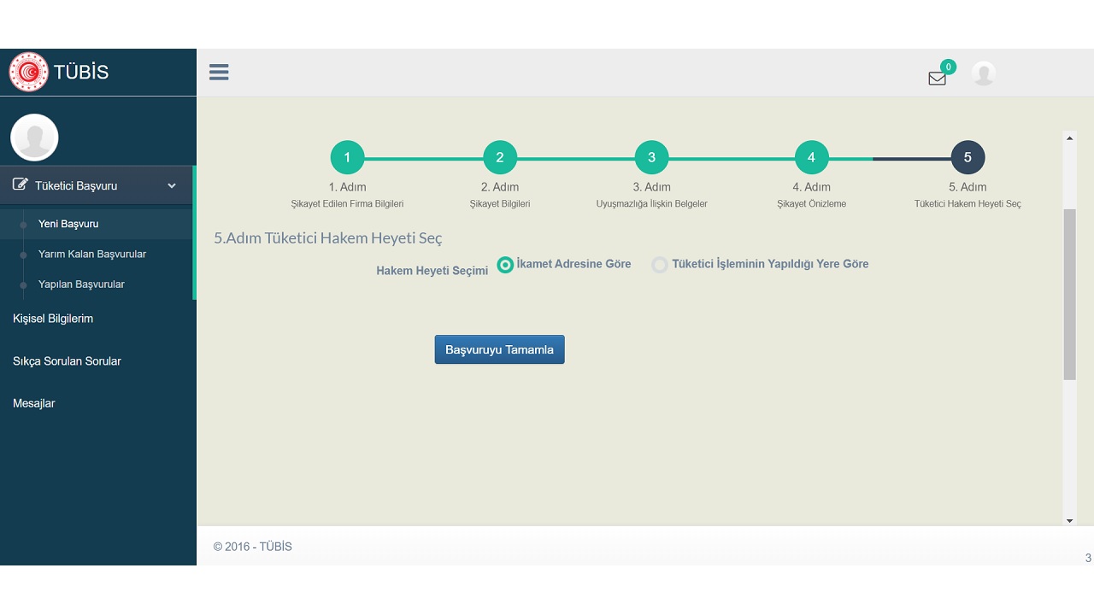This screenshot has width=1094, height=615.
Task: Open Mesajlar in the sidebar
Action: pyautogui.click(x=34, y=403)
